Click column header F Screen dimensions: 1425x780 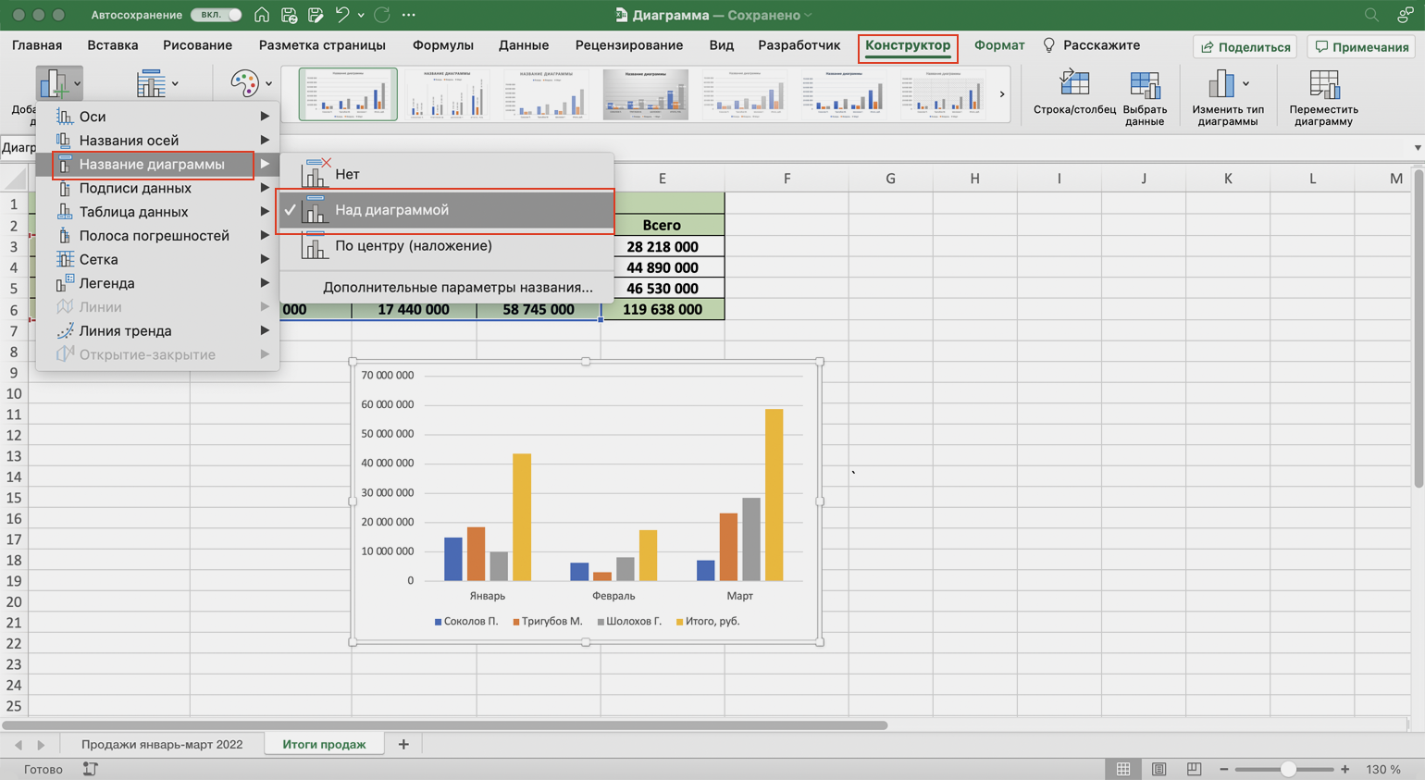coord(787,179)
